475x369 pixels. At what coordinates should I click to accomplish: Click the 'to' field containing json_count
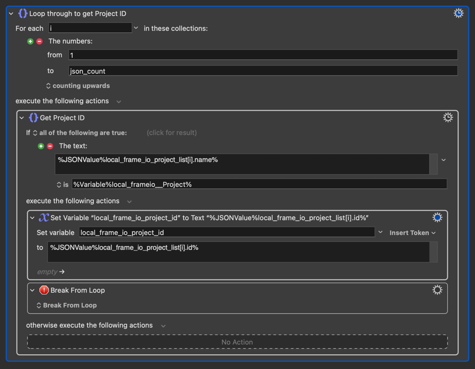pos(263,71)
